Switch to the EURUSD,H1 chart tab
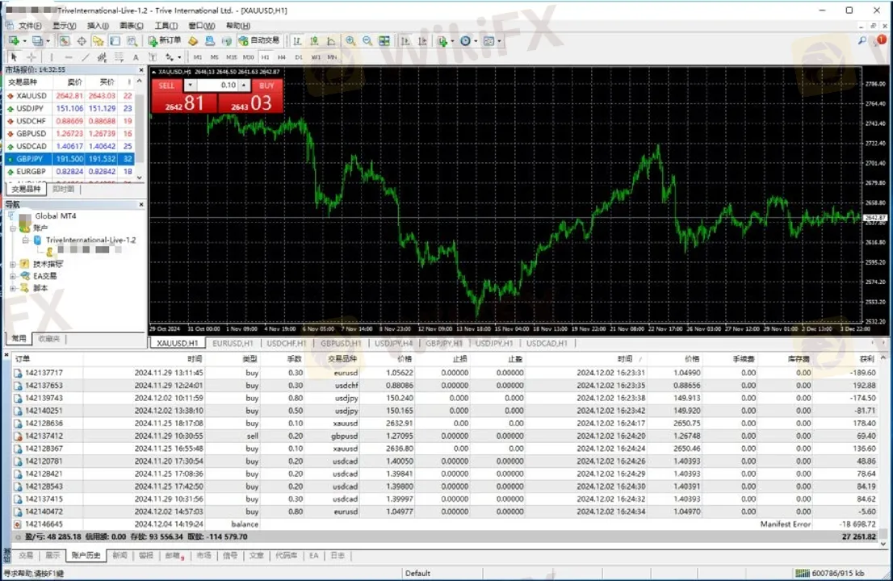 tap(233, 343)
